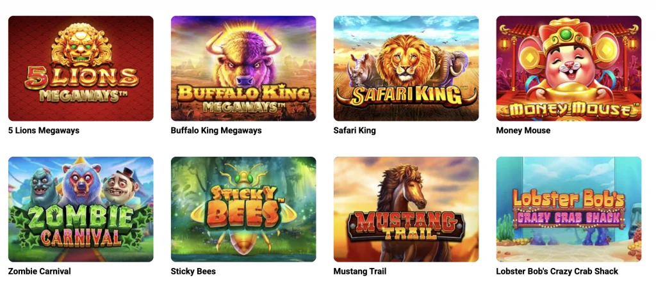Click the "Buffalo King Megaways" title text
Viewport: 656px width, 291px height.
(217, 130)
